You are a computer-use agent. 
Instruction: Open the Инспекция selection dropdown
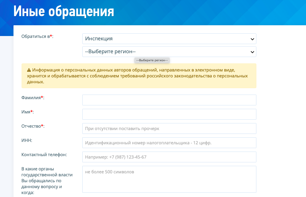pyautogui.click(x=169, y=39)
